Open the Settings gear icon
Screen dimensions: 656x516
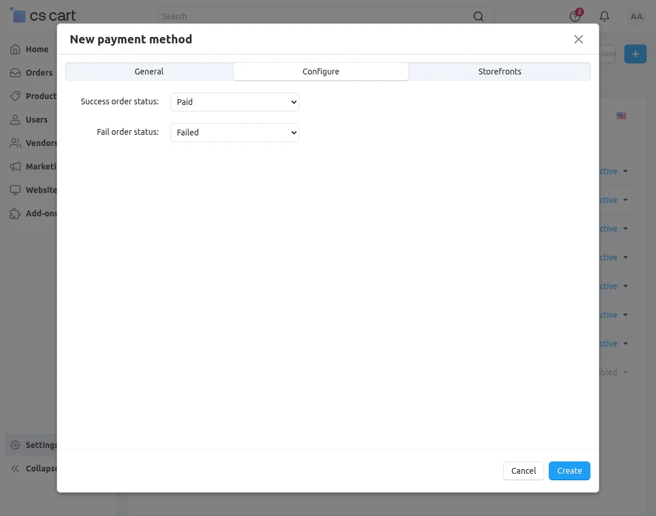(15, 445)
